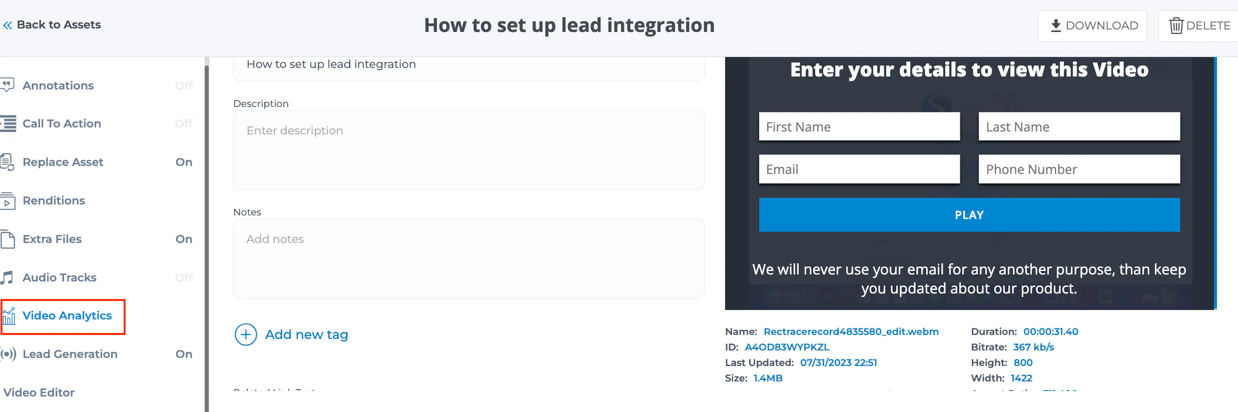This screenshot has width=1238, height=412.
Task: Click the plus circle icon for new tag
Action: (246, 334)
